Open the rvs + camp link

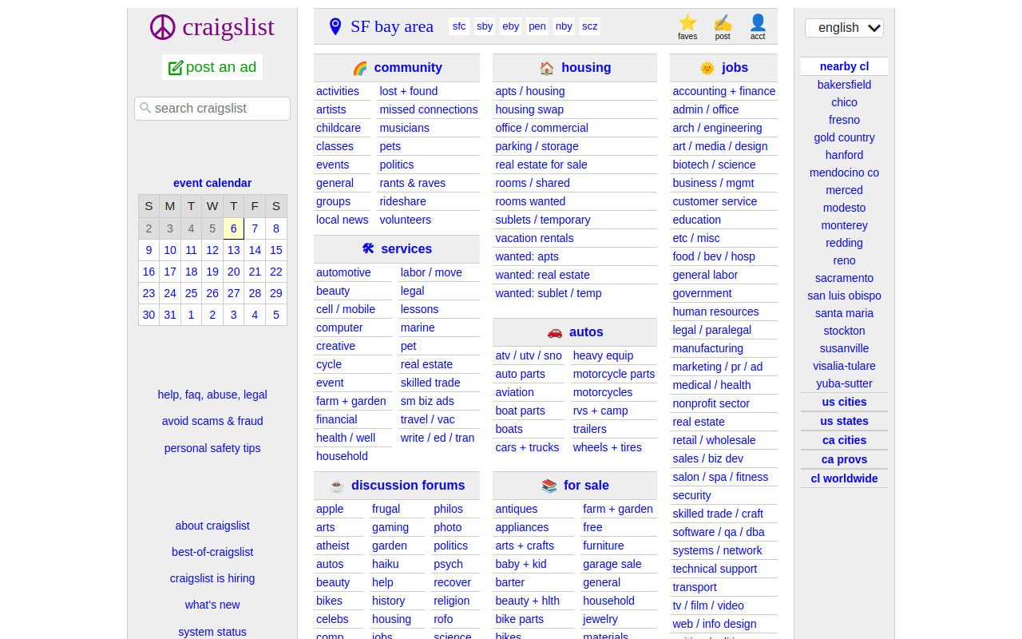pos(600,411)
